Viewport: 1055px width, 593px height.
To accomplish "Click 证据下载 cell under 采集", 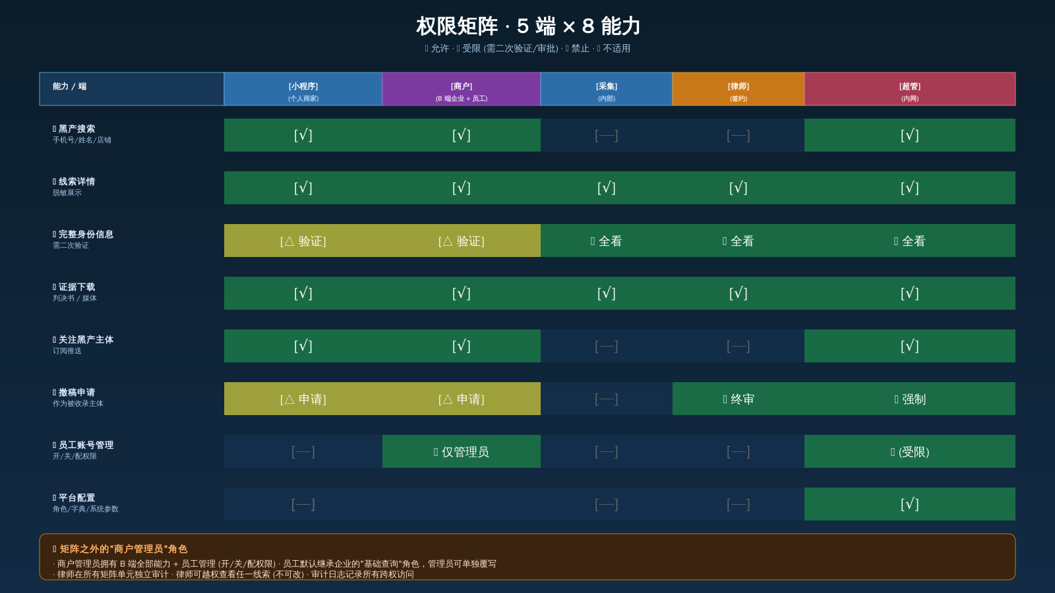I will [x=607, y=293].
